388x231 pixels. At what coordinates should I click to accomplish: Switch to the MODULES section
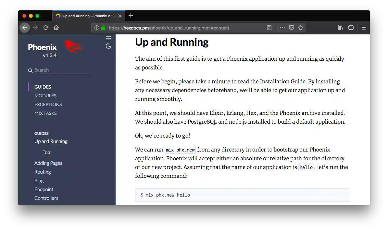[x=45, y=95]
